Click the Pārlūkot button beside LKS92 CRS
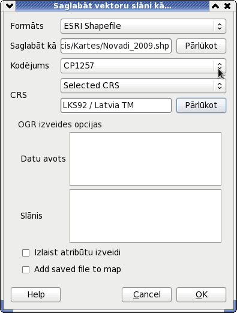The image size is (237, 313). [x=201, y=105]
